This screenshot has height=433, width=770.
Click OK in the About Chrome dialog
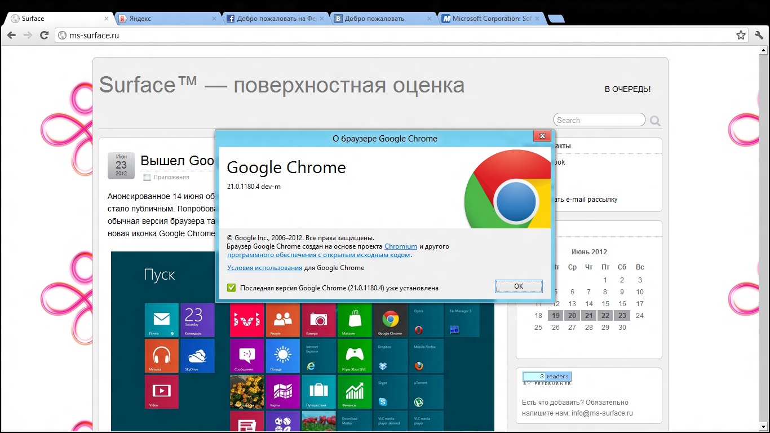[519, 286]
